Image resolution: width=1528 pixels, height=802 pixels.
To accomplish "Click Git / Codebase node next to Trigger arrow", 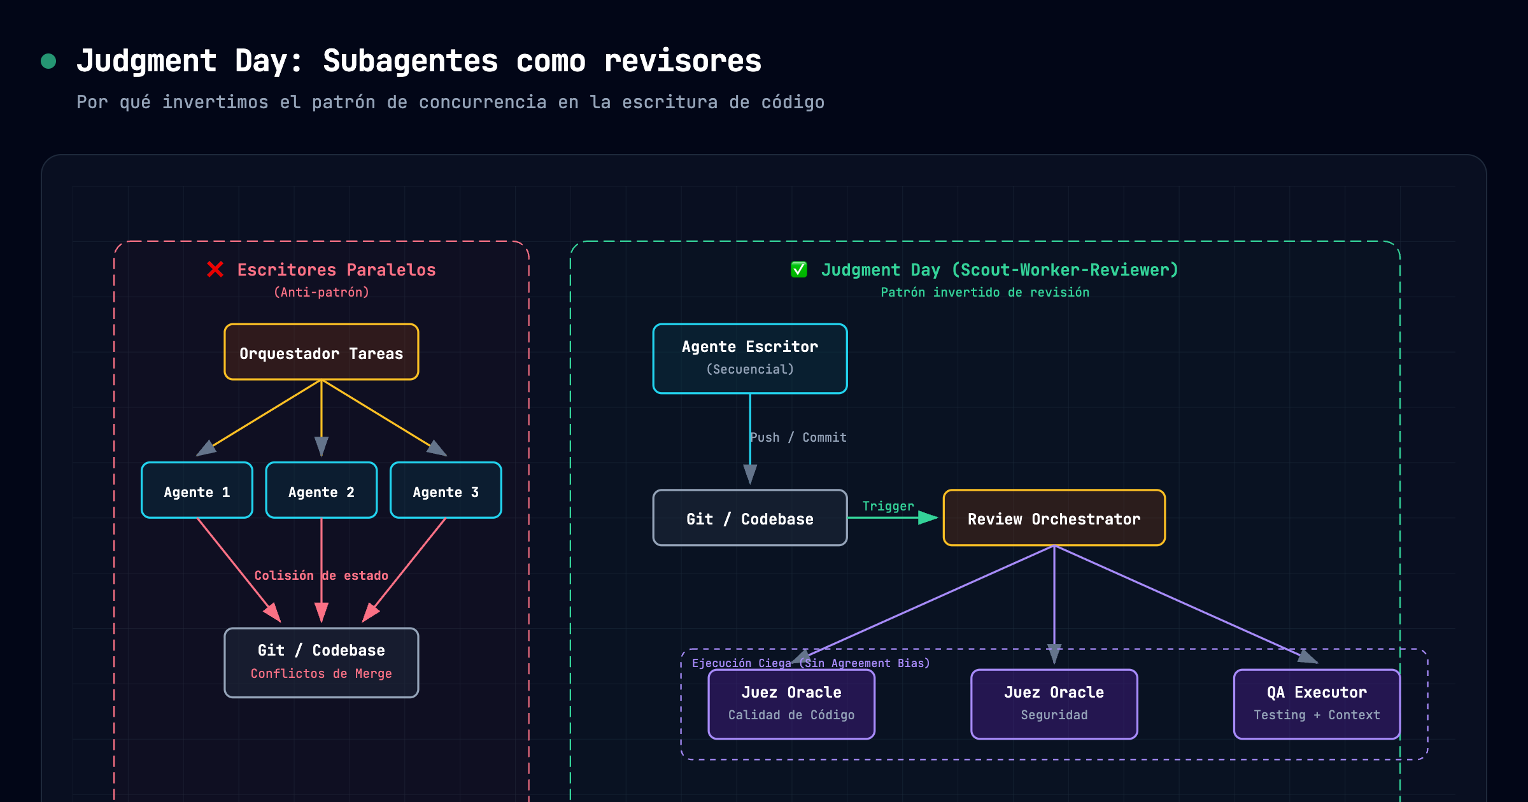I will 750,517.
